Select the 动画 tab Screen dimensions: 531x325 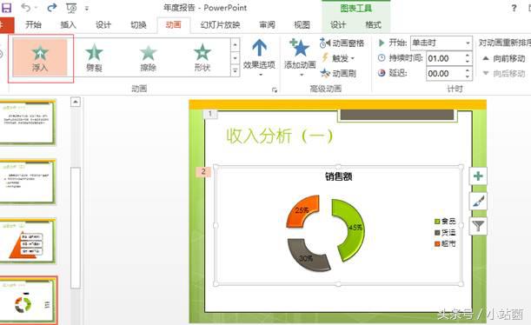click(174, 24)
